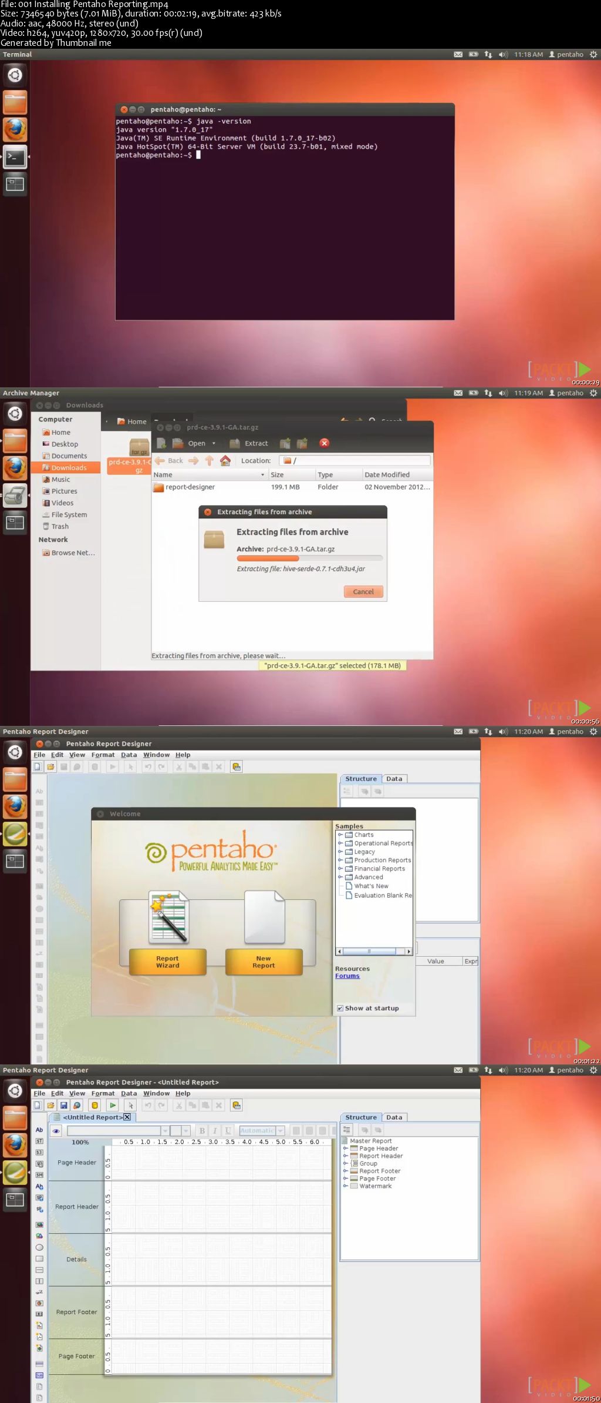Click the Home breadcrumb button in Downloads window

(x=132, y=421)
